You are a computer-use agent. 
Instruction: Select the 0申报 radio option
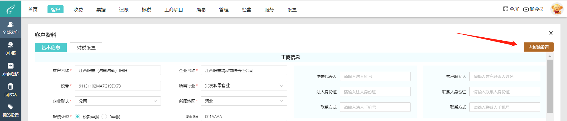[x=104, y=117]
